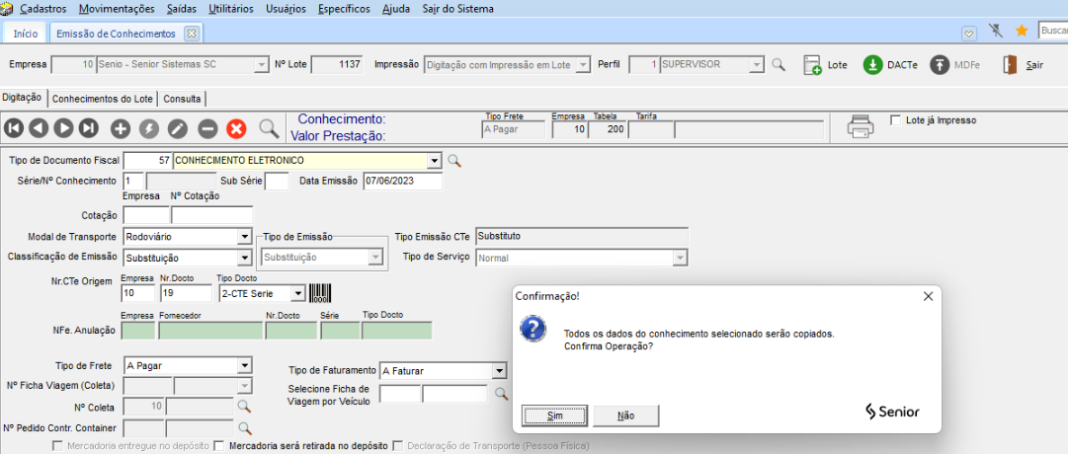Open Usuários menu
1068x454 pixels.
(x=286, y=9)
